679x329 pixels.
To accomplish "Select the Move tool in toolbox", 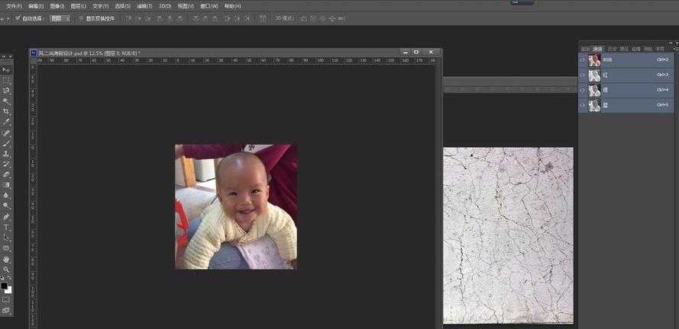I will click(x=7, y=69).
